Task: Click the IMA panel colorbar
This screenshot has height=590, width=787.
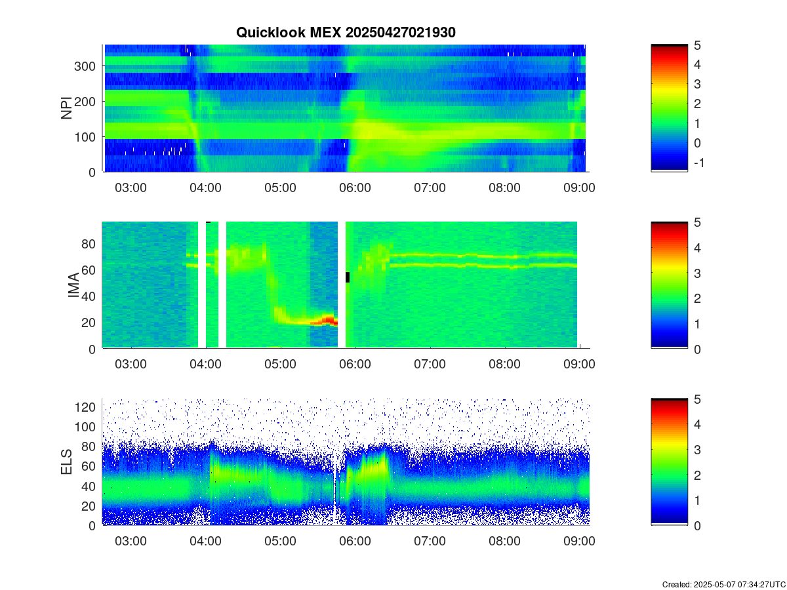Action: point(669,285)
